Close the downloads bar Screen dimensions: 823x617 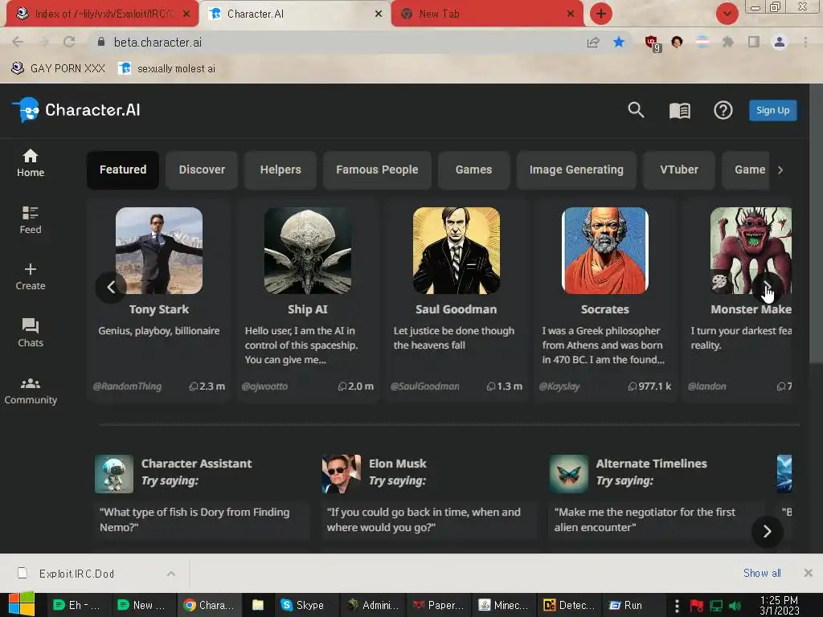(808, 573)
